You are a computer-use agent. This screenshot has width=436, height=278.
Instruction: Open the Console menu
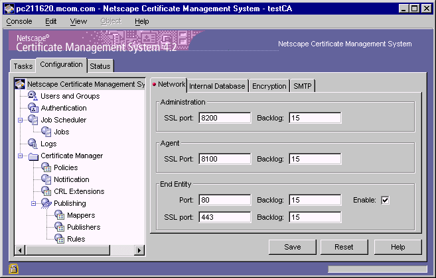click(x=19, y=21)
